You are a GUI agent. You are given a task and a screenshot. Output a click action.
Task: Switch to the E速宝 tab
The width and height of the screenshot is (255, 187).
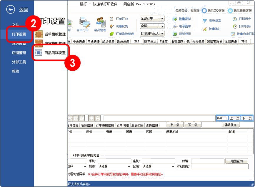pos(164,41)
